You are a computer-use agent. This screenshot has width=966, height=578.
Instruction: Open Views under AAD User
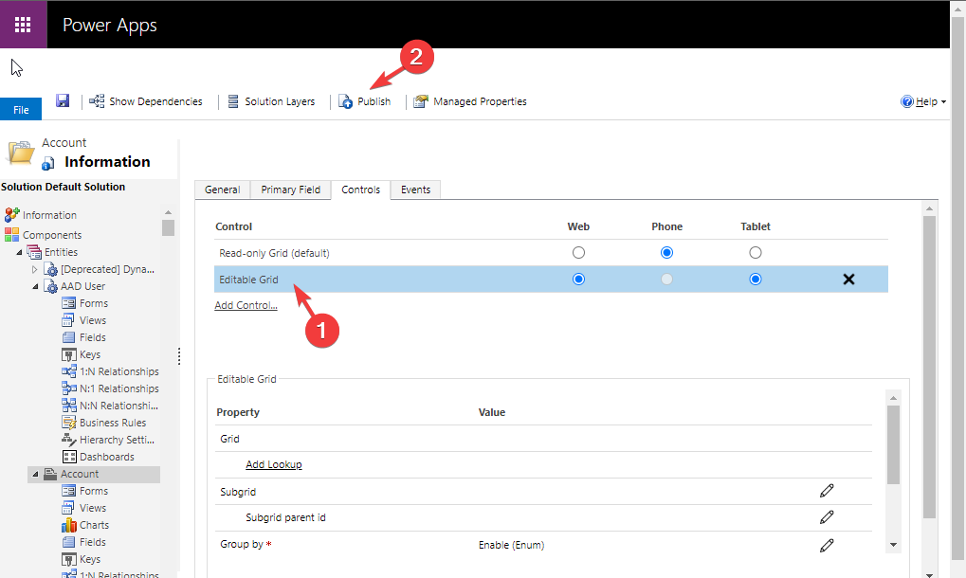[92, 320]
